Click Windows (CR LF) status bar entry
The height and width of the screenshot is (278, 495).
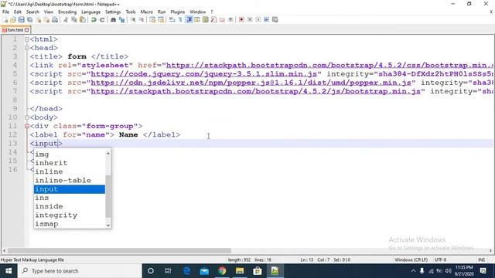click(411, 260)
